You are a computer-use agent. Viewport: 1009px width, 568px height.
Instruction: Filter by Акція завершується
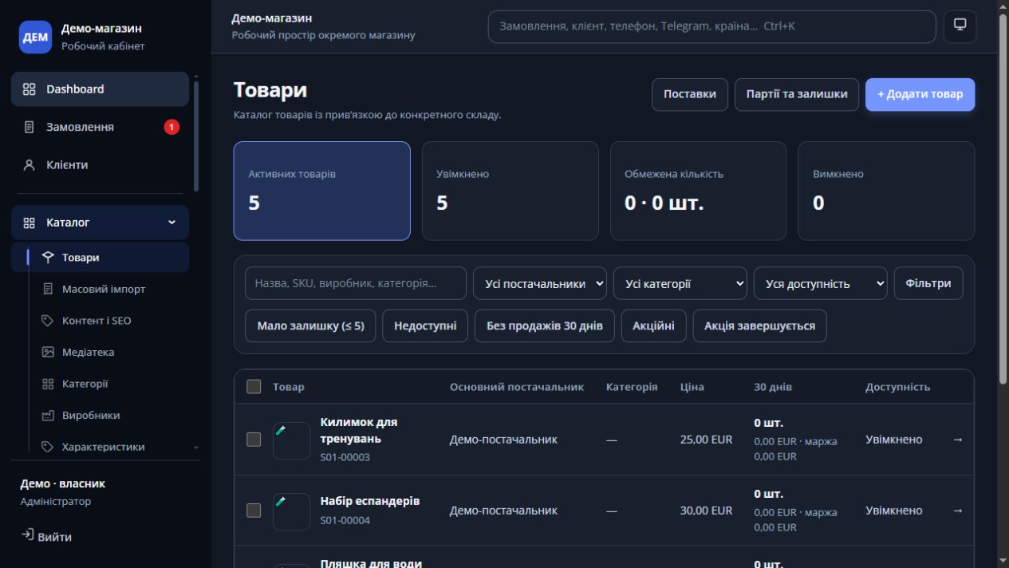(759, 325)
